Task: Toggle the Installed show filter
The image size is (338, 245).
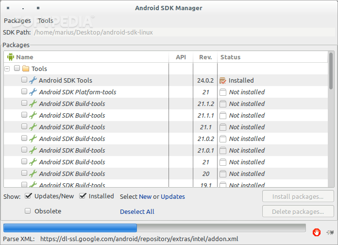Action: click(97, 196)
